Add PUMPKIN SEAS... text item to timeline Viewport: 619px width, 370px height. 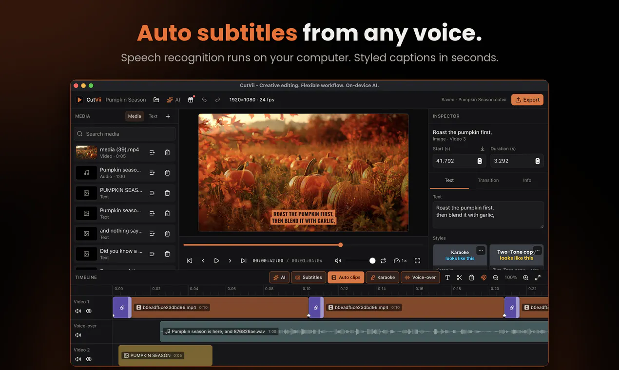[x=152, y=193]
